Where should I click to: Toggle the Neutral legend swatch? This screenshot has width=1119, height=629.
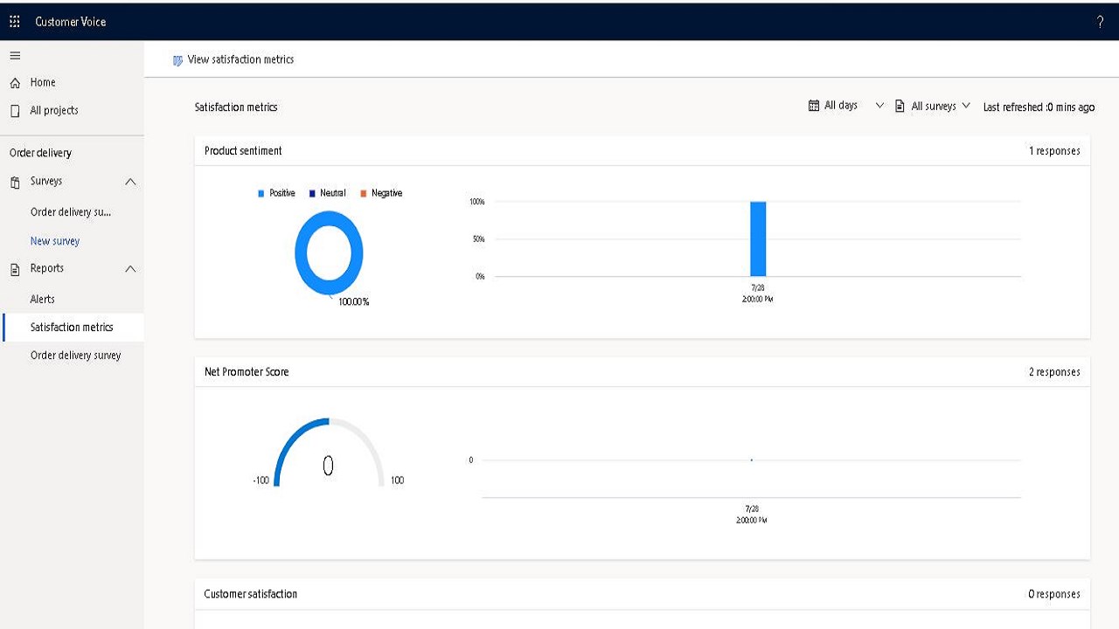click(311, 194)
